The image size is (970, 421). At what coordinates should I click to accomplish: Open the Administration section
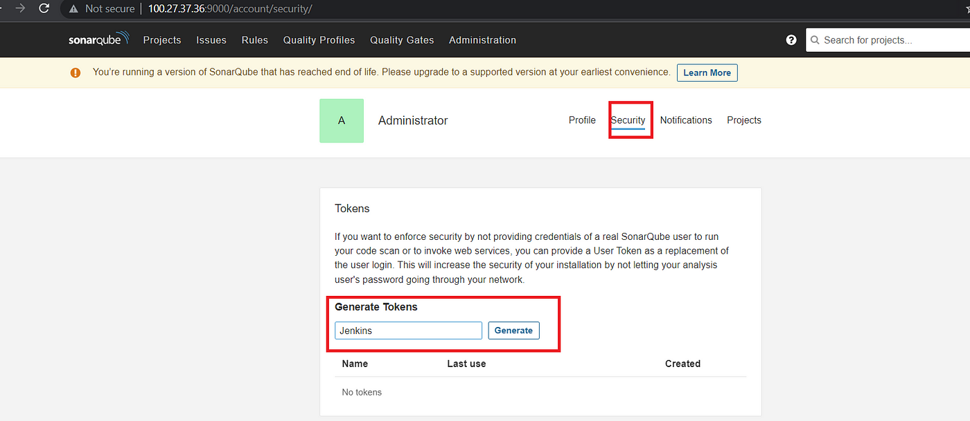(x=482, y=40)
